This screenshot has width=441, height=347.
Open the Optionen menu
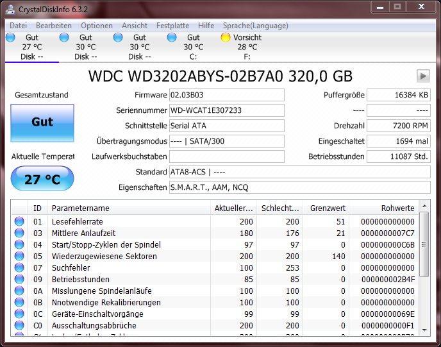(97, 26)
